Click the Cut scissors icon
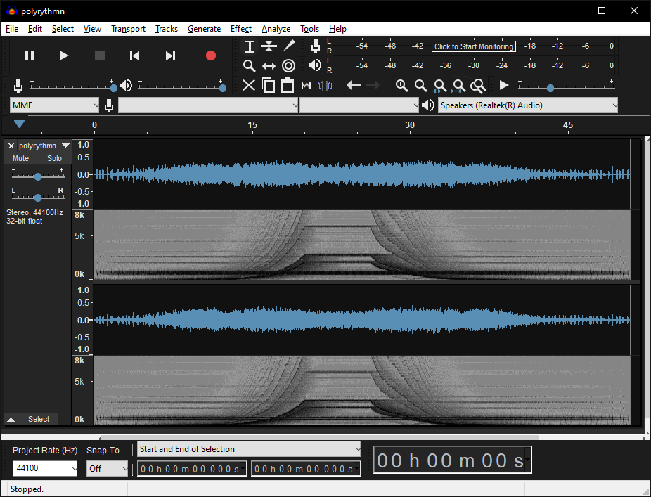 [x=249, y=86]
